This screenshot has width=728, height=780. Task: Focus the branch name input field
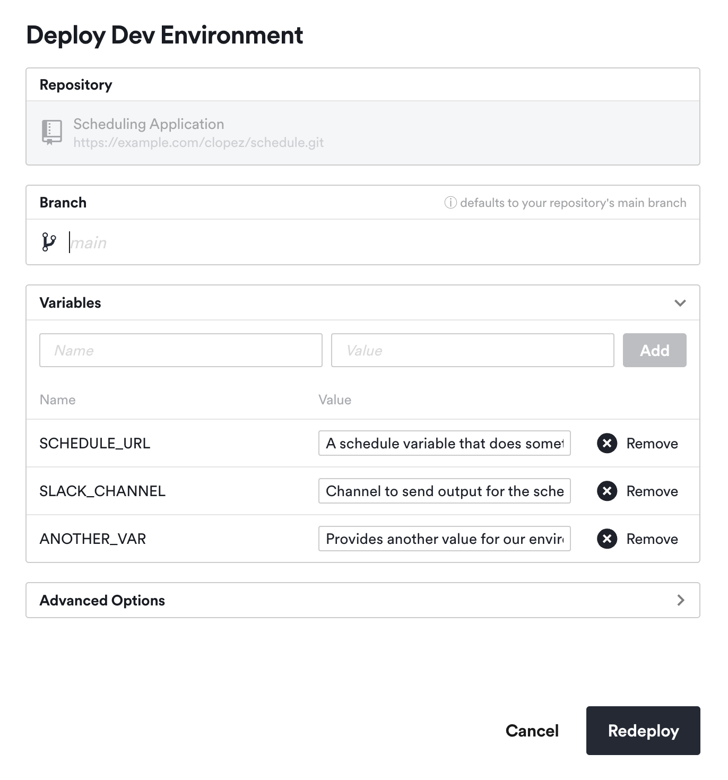tap(371, 242)
